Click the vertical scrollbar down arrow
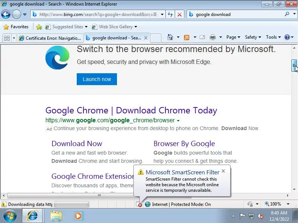This screenshot has height=223, width=298. click(294, 189)
